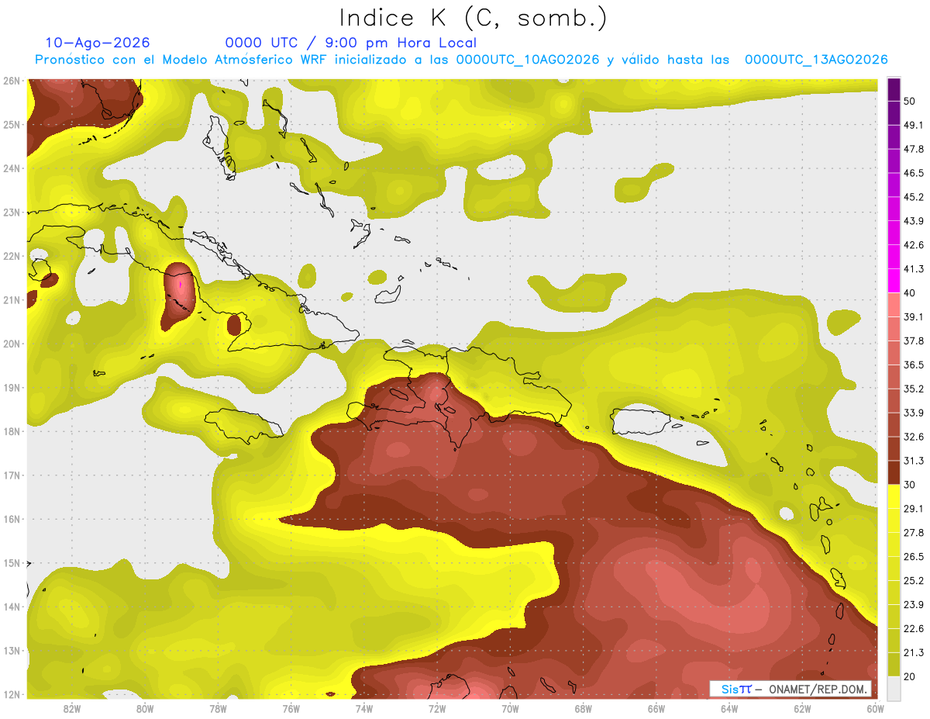Click the 12N latitude label
930x719 pixels.
tap(12, 694)
